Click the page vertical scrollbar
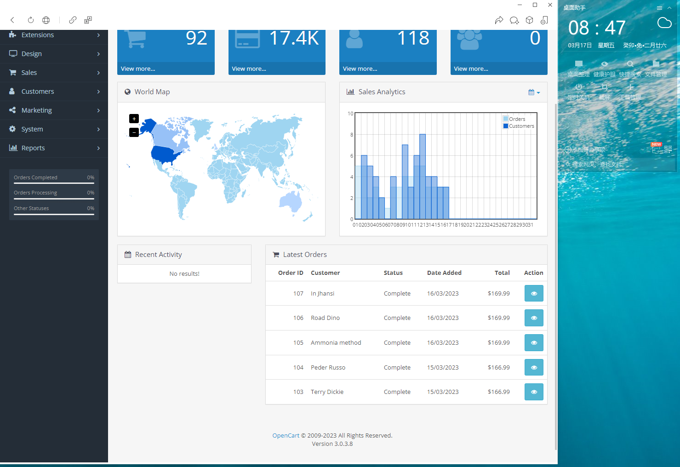680x467 pixels. coord(556,276)
